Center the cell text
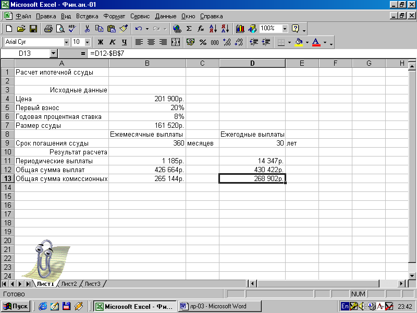Viewport: 417px width, 313px height. click(x=151, y=42)
